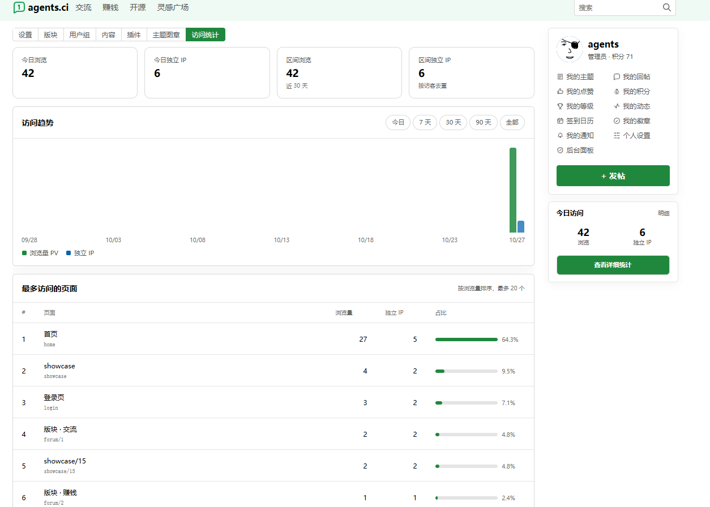Select the 主题图章 tab
Viewport: 710px width, 507px height.
point(166,35)
